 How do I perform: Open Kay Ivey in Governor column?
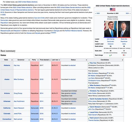17,65
